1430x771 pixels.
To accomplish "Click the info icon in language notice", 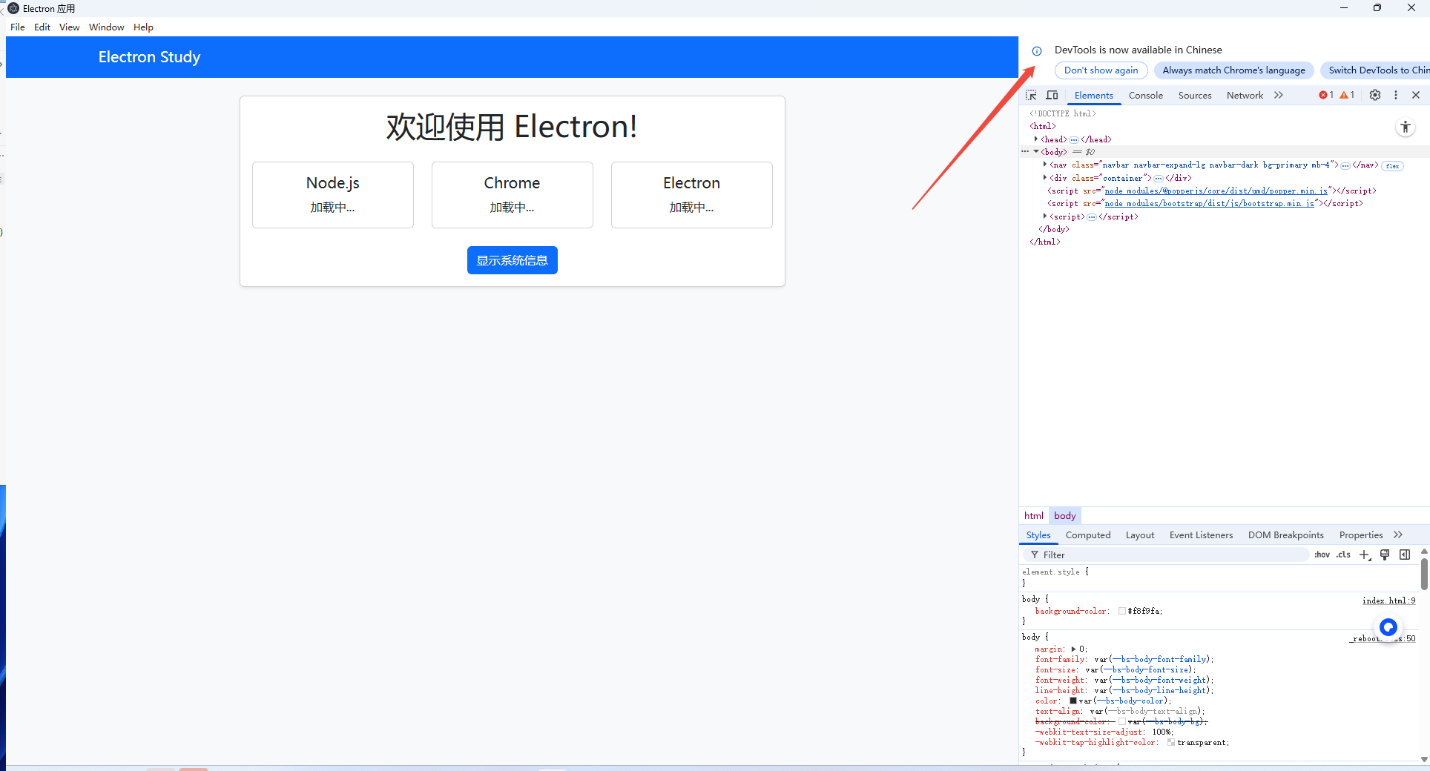I will coord(1037,51).
